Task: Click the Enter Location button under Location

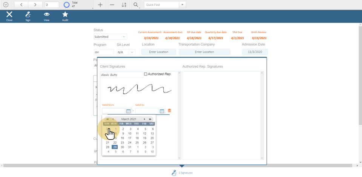Action: pos(158,52)
